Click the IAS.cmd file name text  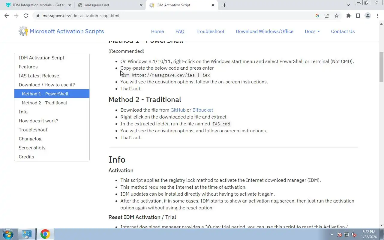point(221,124)
